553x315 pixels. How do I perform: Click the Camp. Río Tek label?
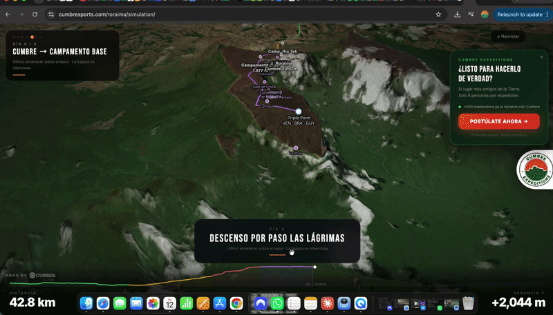tap(283, 51)
